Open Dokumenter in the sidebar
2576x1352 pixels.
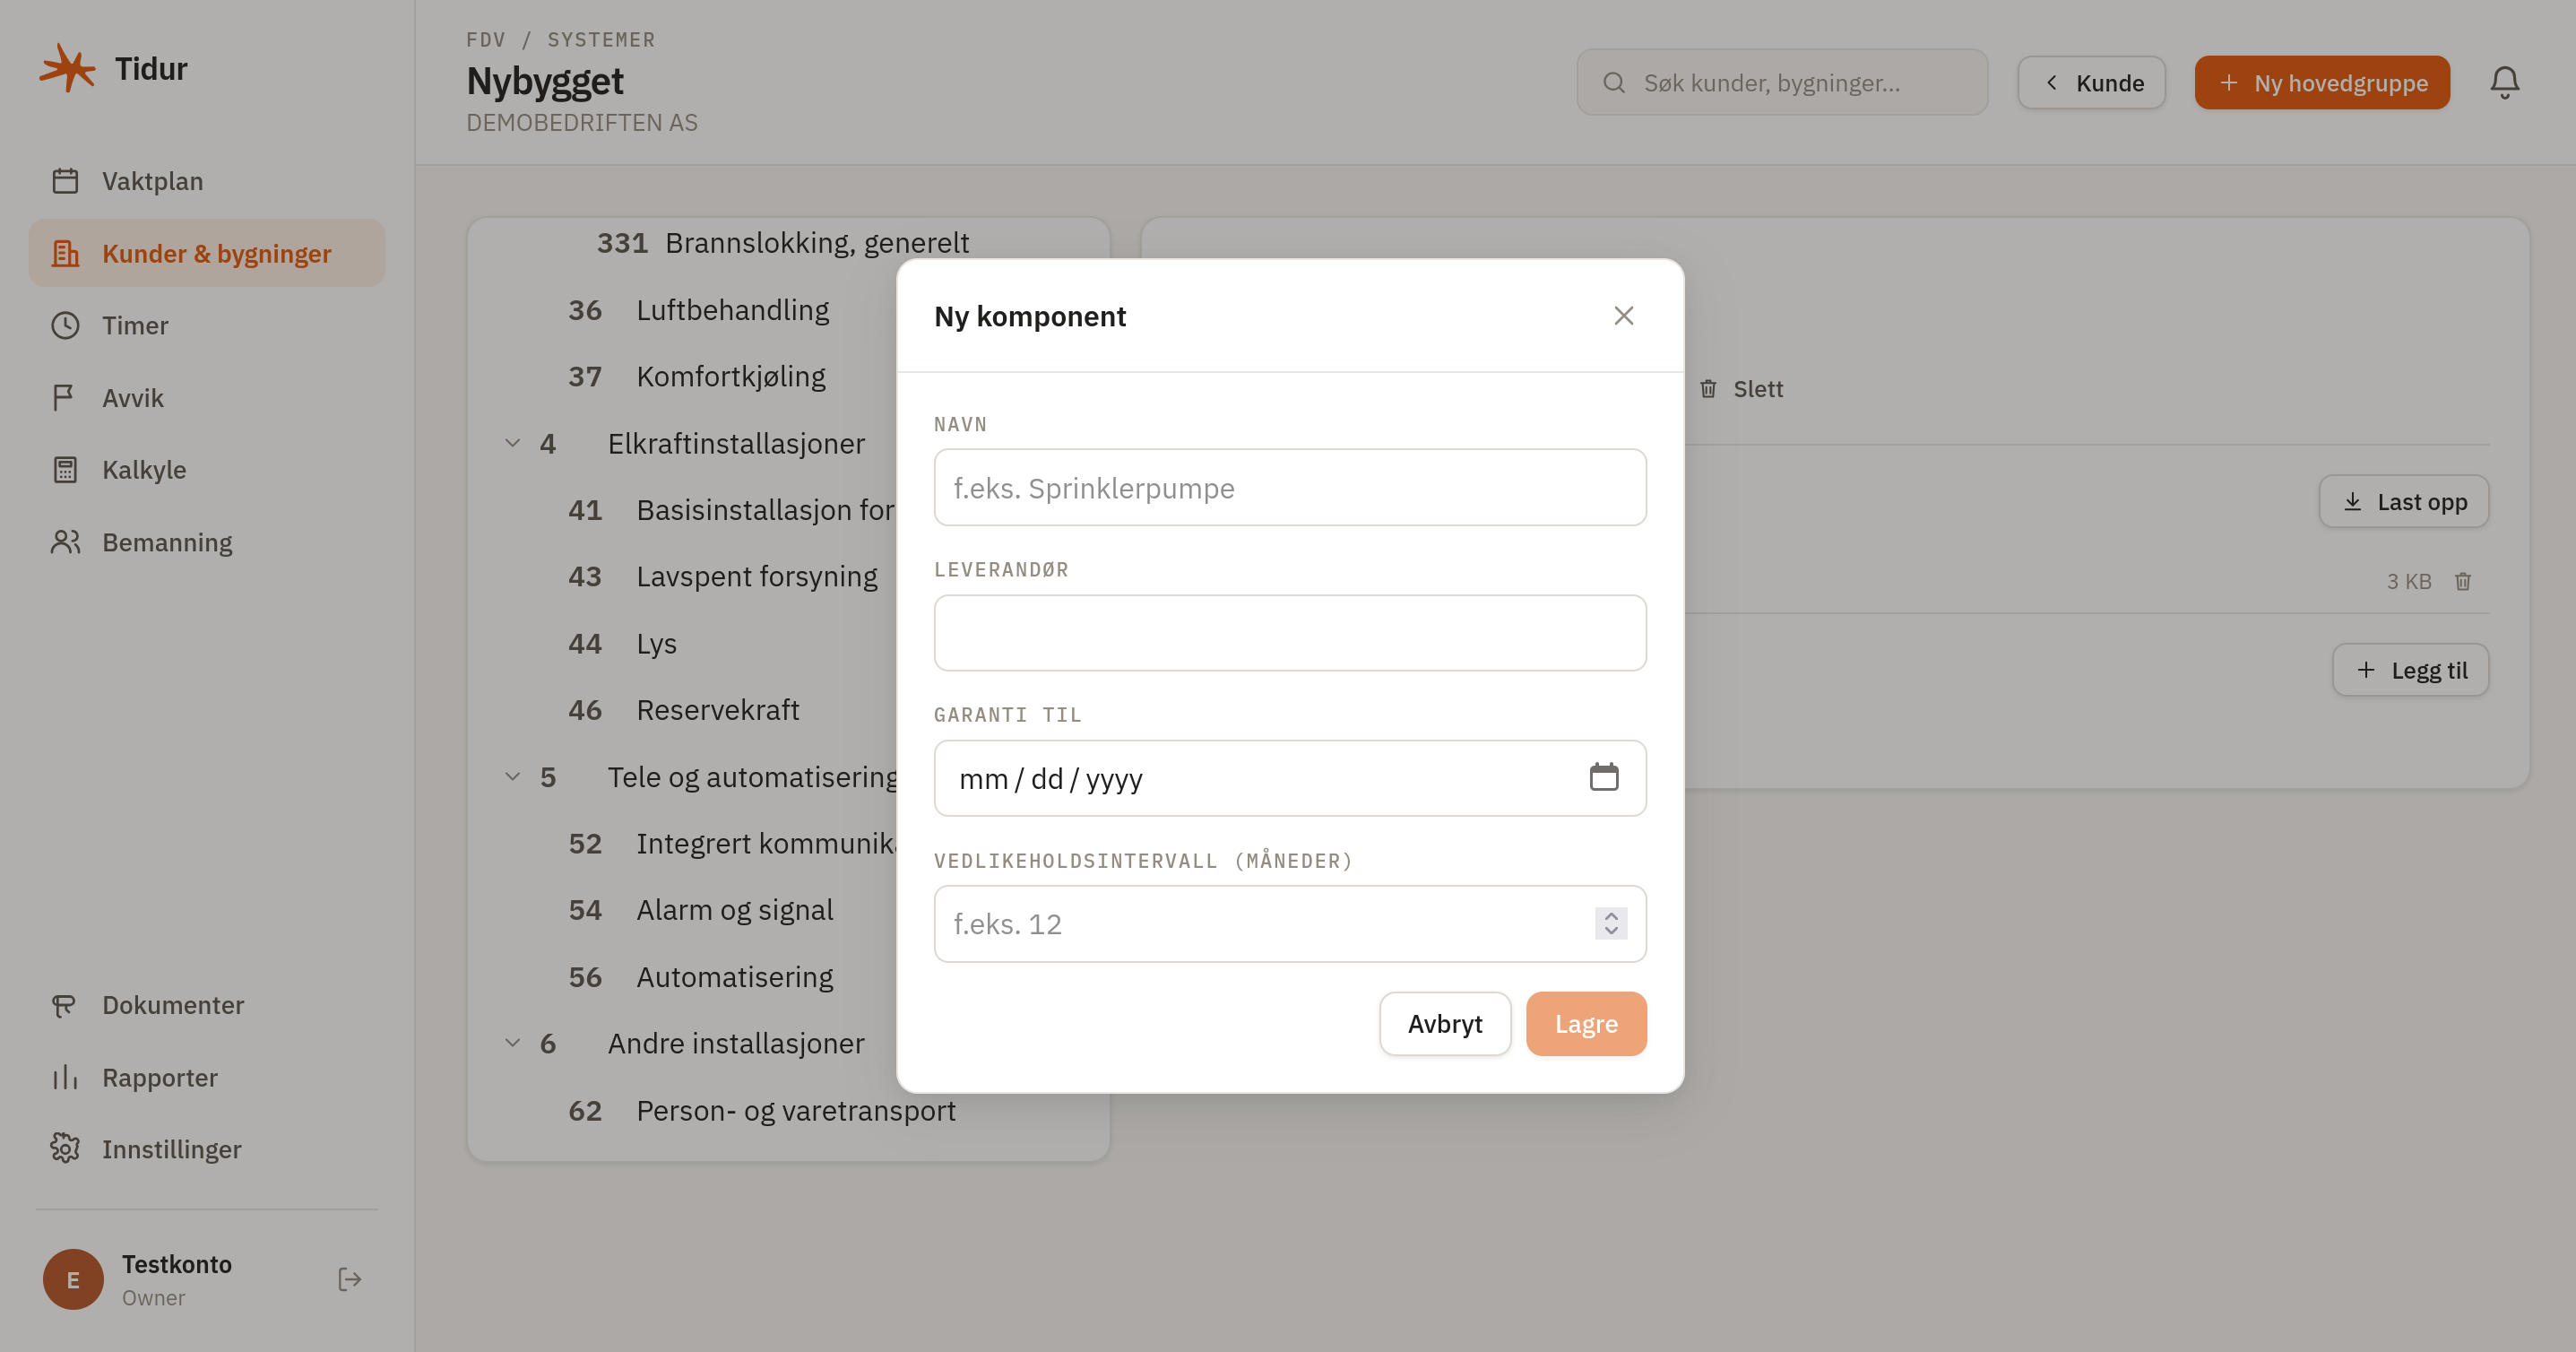pos(207,1005)
